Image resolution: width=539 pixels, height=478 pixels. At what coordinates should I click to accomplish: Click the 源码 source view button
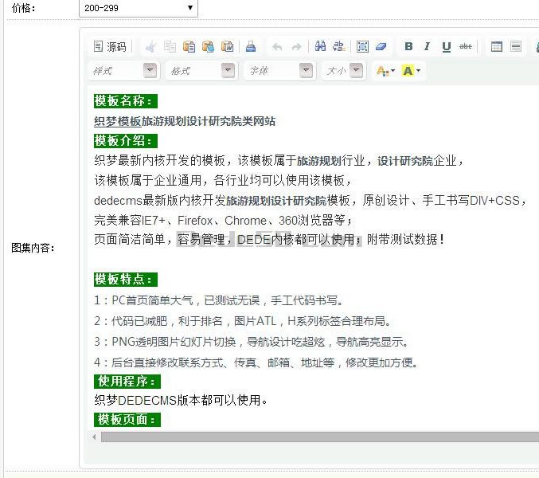110,47
